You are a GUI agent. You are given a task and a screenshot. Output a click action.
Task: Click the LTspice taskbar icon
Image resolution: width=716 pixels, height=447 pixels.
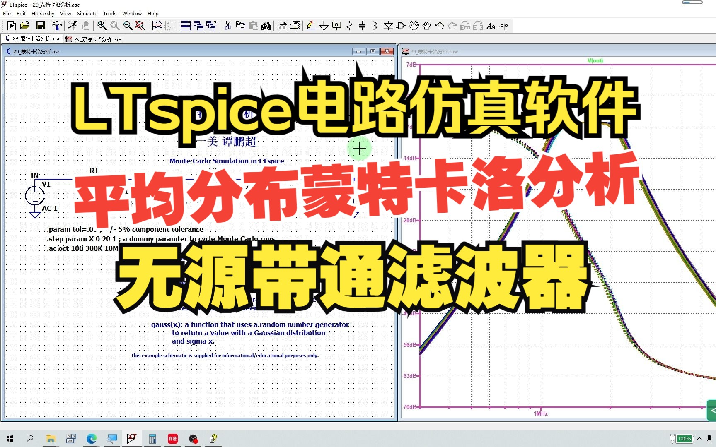[x=132, y=439]
